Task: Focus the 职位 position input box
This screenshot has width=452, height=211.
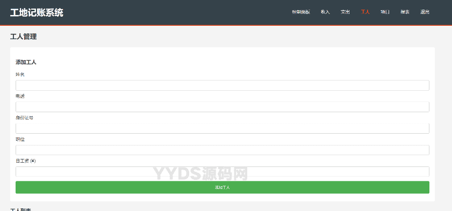Action: click(x=223, y=150)
